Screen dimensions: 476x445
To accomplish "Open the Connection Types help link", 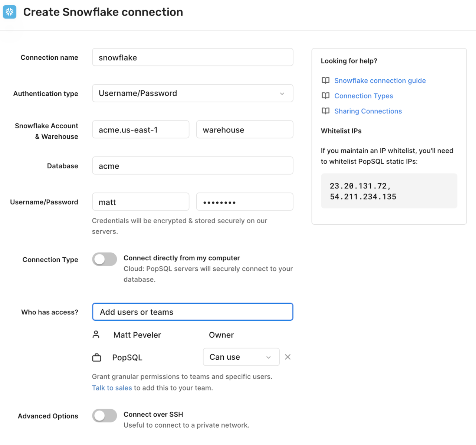I will (x=364, y=96).
